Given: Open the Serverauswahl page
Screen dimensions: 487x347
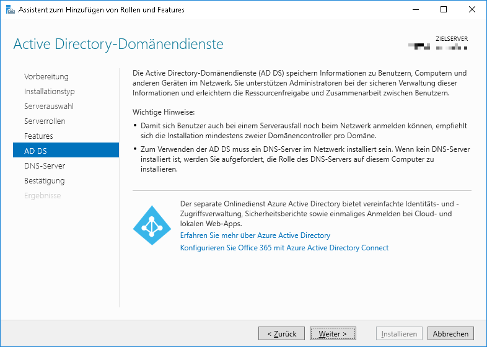Looking at the screenshot, I should tap(49, 107).
